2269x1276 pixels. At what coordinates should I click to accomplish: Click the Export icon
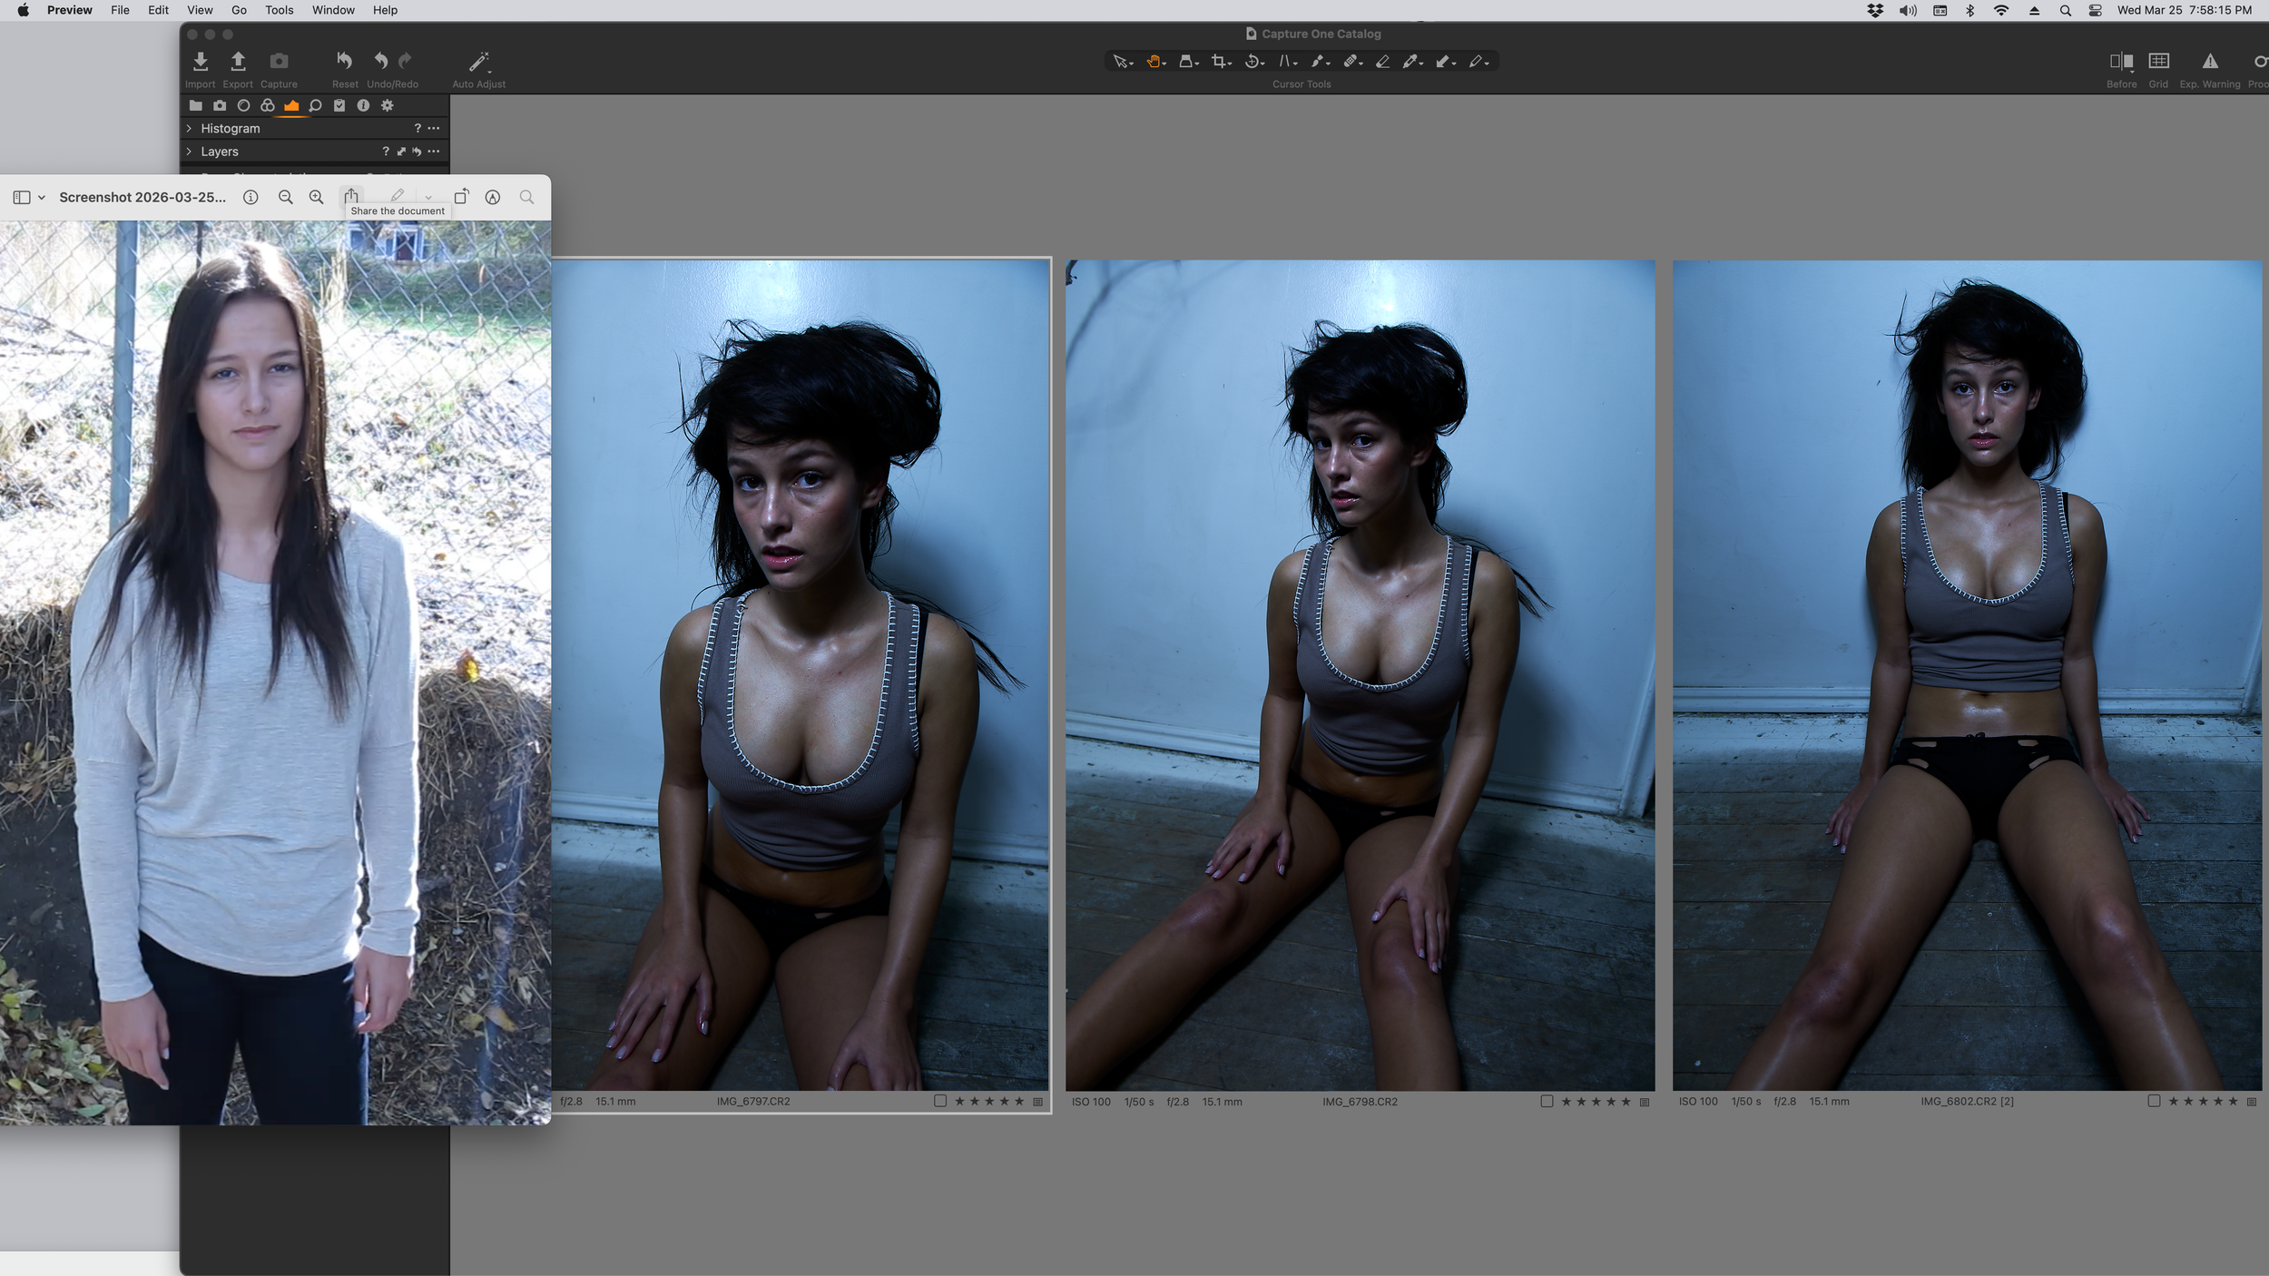click(x=238, y=61)
